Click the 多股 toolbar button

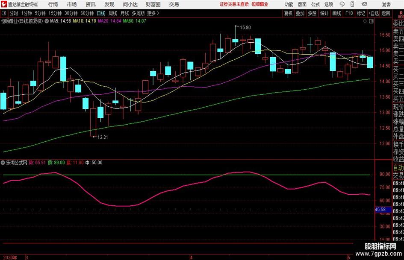[x=312, y=13]
